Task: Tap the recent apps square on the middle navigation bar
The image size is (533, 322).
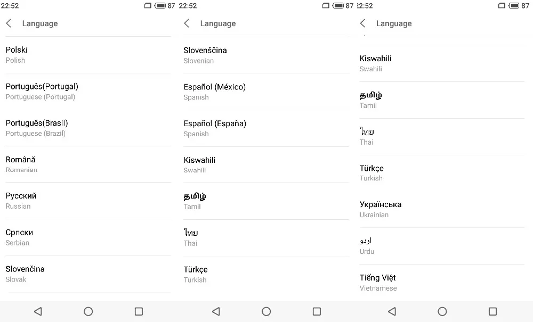Action: pyautogui.click(x=317, y=311)
